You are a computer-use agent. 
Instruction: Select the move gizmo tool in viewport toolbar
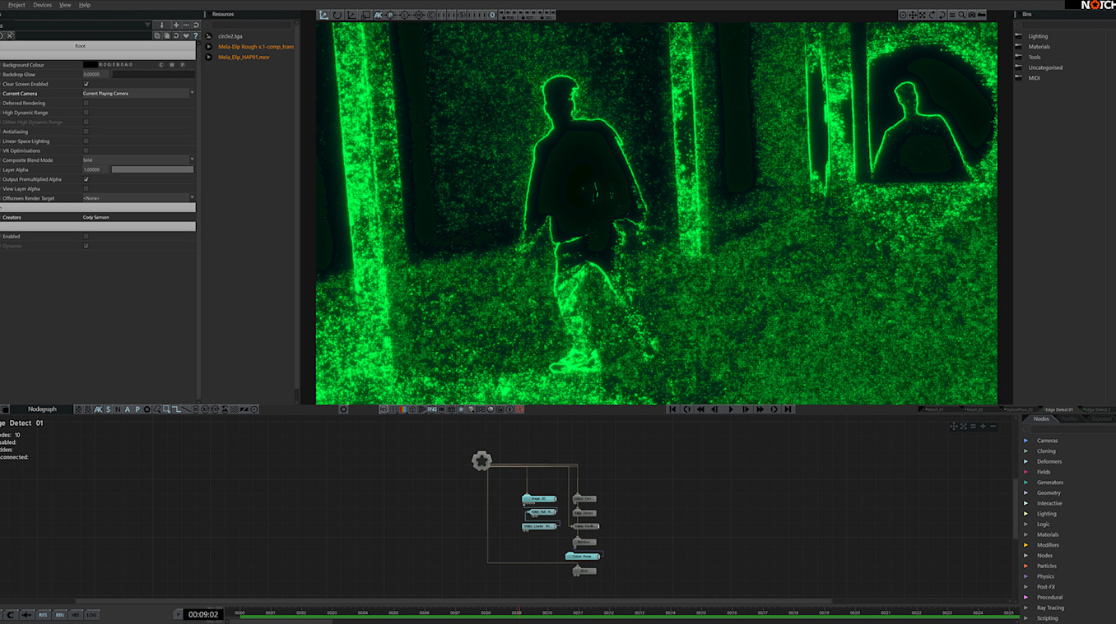tap(323, 15)
